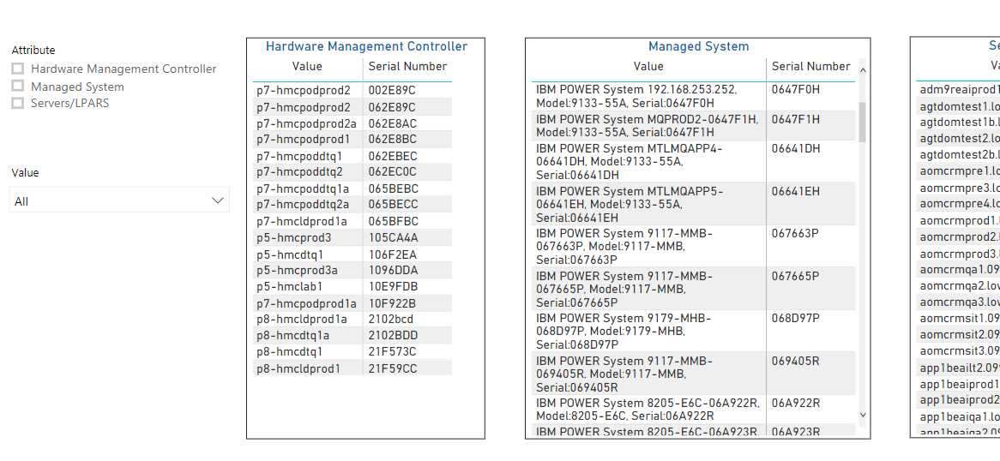Click the p5-hmclab1 value cell
1000x461 pixels.
coord(289,287)
